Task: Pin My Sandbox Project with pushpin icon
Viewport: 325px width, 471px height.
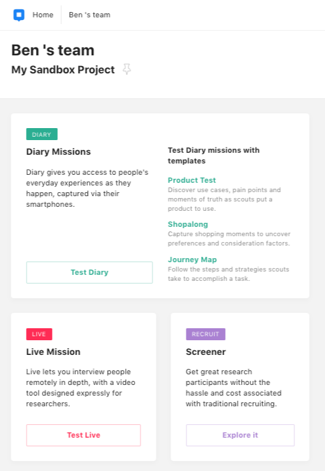Action: (127, 69)
